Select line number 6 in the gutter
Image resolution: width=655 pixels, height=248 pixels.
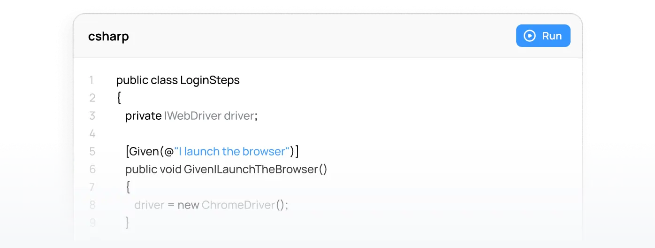[92, 169]
